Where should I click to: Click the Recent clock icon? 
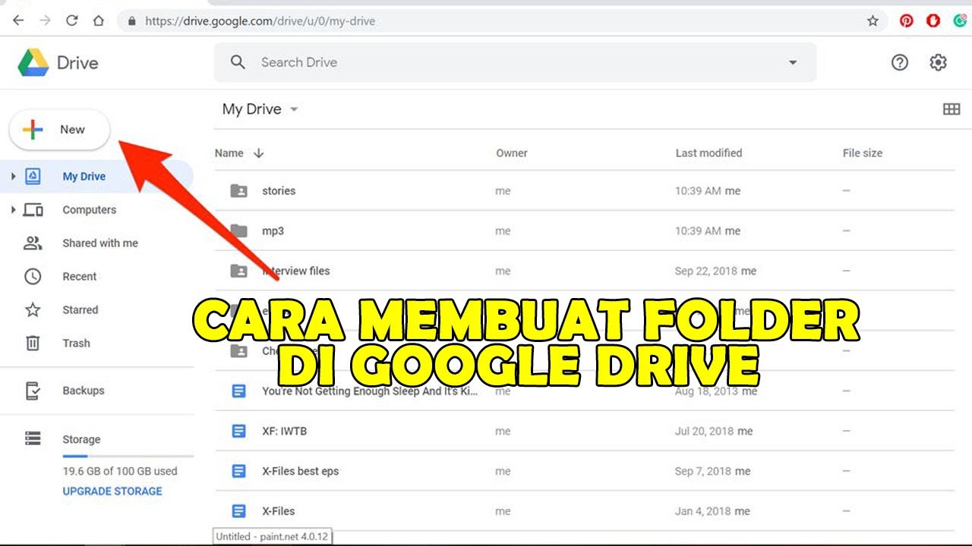(x=33, y=276)
